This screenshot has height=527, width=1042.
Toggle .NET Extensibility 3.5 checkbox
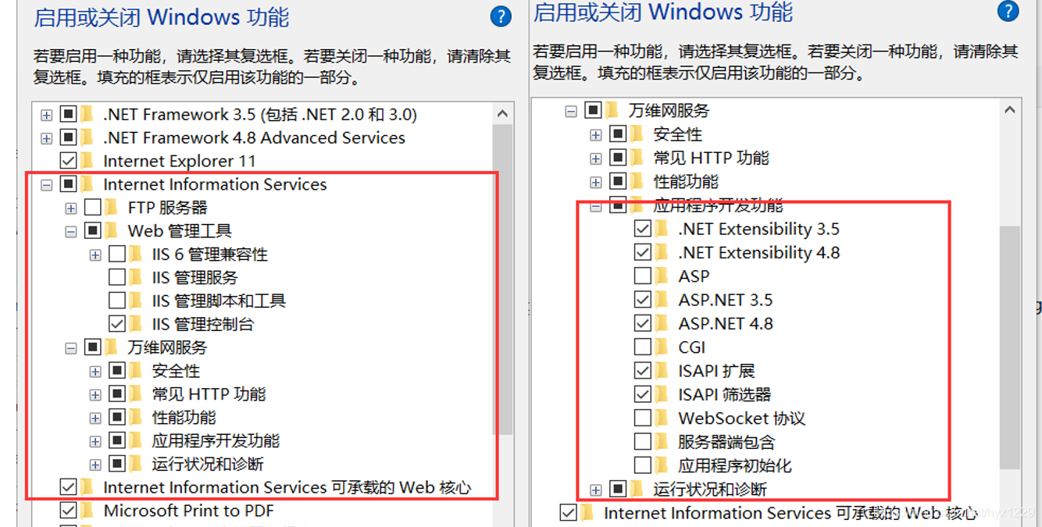click(x=643, y=229)
